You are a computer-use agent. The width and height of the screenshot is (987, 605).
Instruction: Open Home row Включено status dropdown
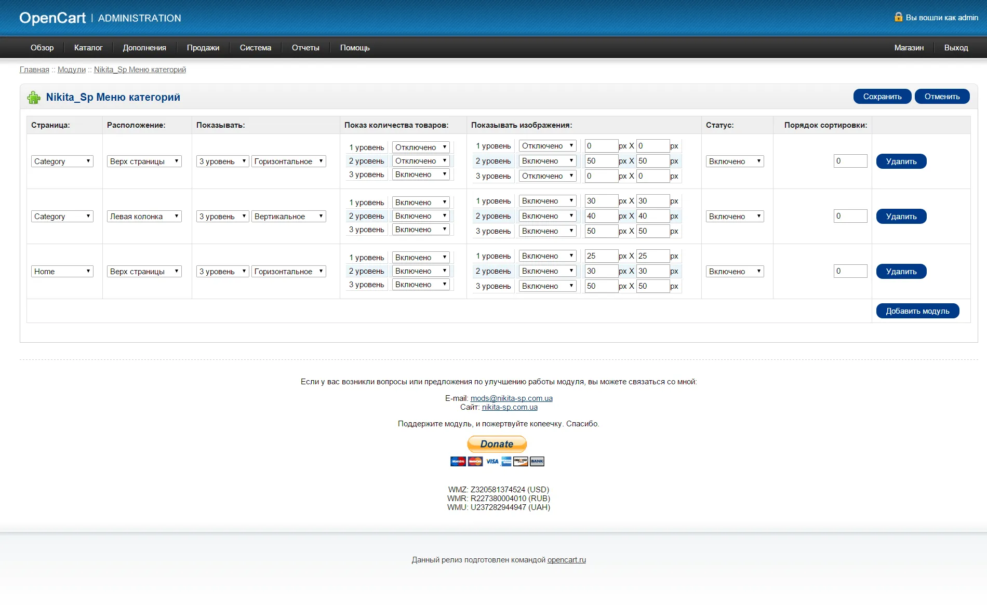[735, 272]
